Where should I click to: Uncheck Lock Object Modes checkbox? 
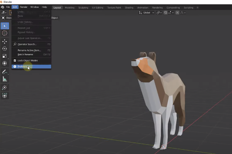pos(15,60)
